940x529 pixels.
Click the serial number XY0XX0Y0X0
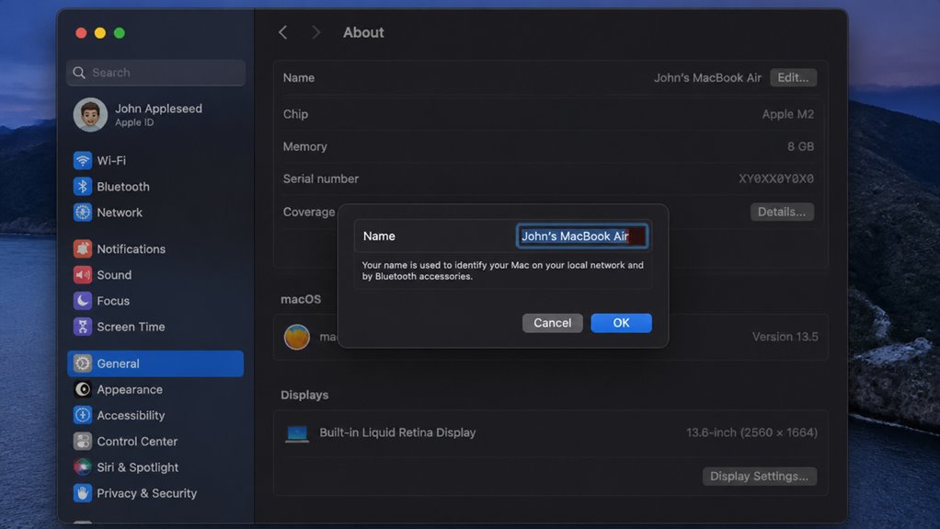click(775, 178)
